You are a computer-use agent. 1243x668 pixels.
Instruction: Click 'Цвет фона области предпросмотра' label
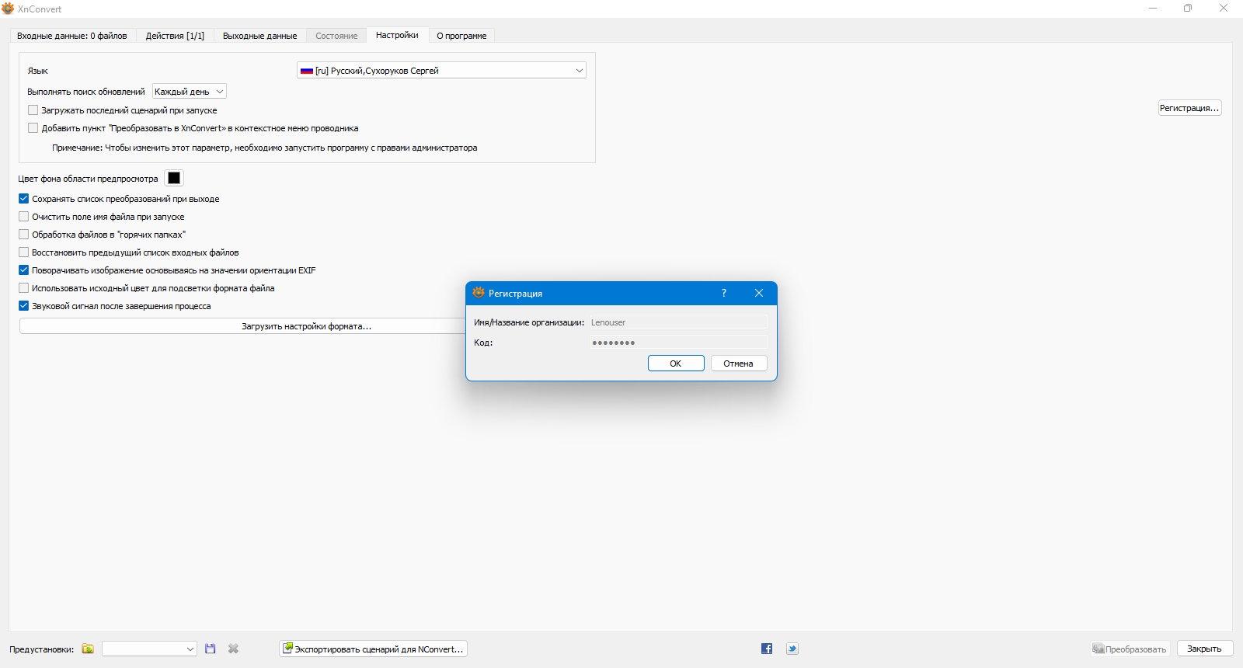point(88,179)
